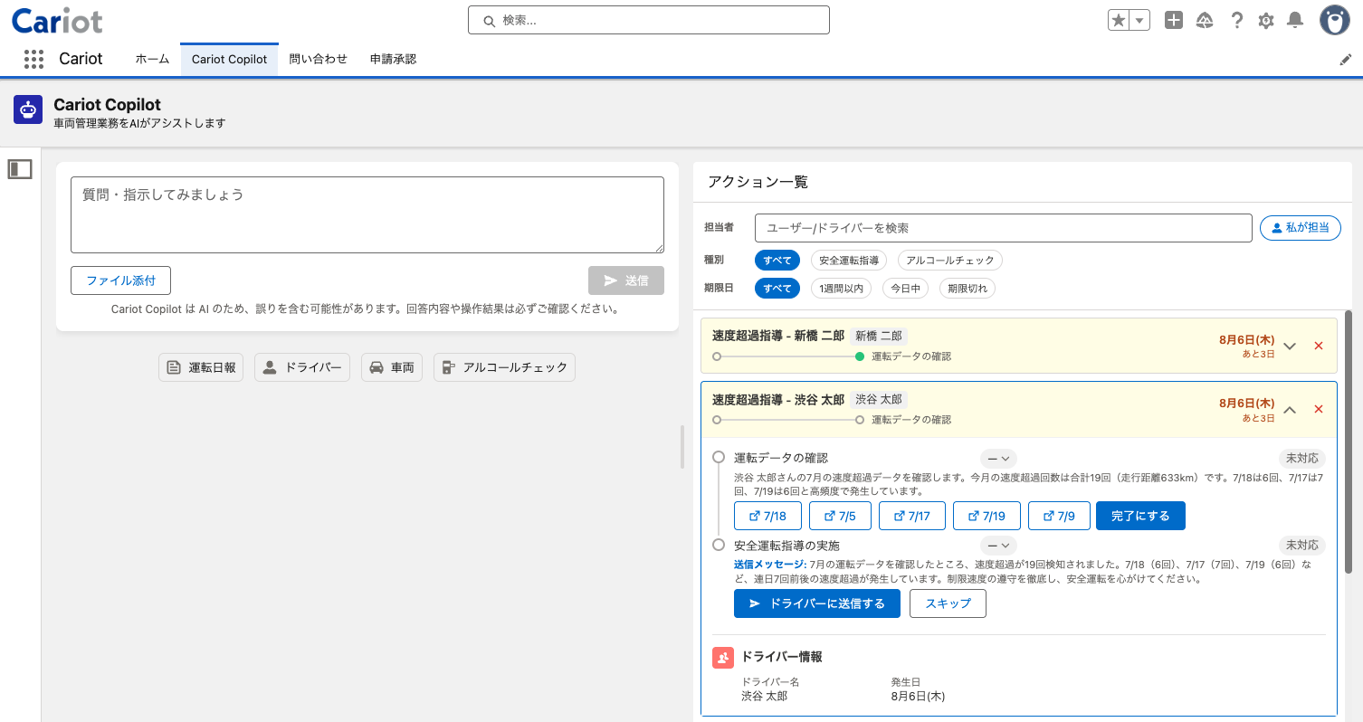Collapse the 渋谷 太郎 action card chevron
Image resolution: width=1363 pixels, height=722 pixels.
point(1291,409)
